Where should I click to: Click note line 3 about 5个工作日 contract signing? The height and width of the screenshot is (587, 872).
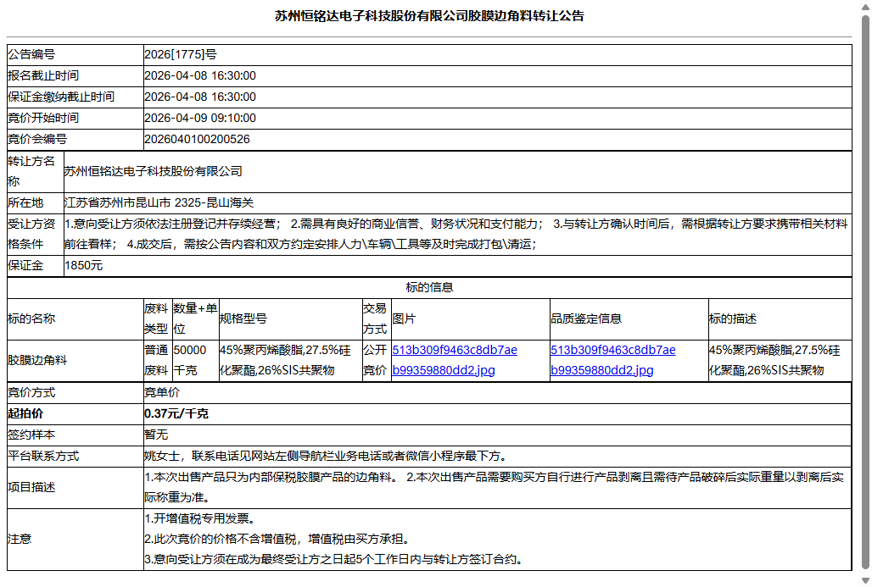(334, 559)
